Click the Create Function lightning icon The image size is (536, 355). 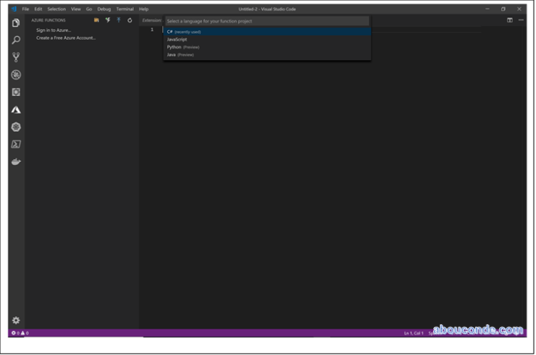[107, 20]
